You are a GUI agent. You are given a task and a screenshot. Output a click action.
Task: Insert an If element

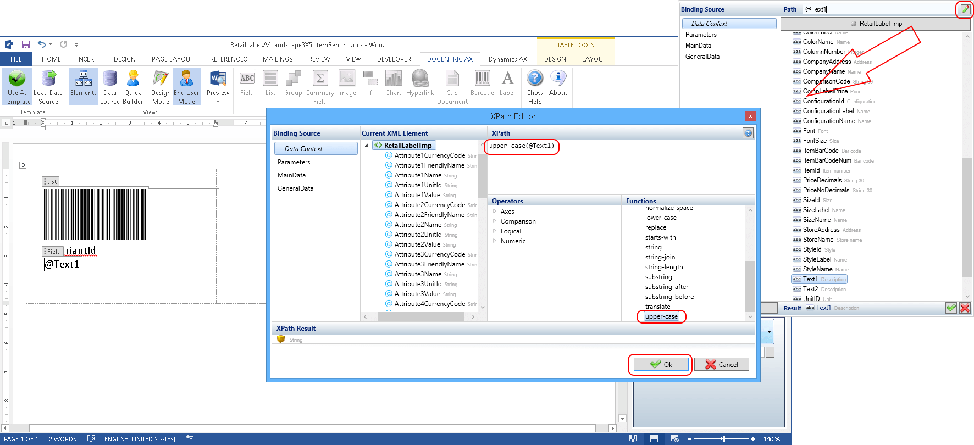370,84
